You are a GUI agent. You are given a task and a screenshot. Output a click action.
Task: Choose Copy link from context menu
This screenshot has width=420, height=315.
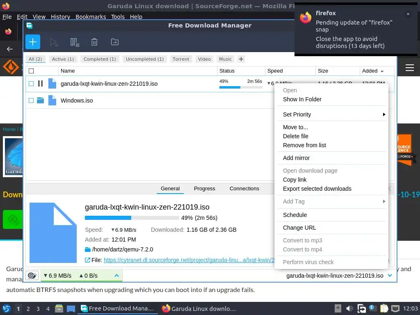tap(294, 180)
